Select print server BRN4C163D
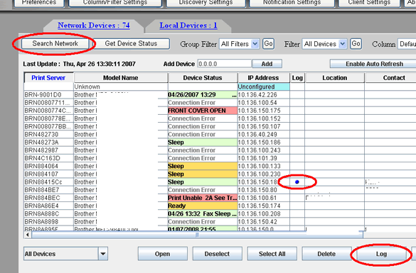Screen dimensions: 416x273 (49, 158)
